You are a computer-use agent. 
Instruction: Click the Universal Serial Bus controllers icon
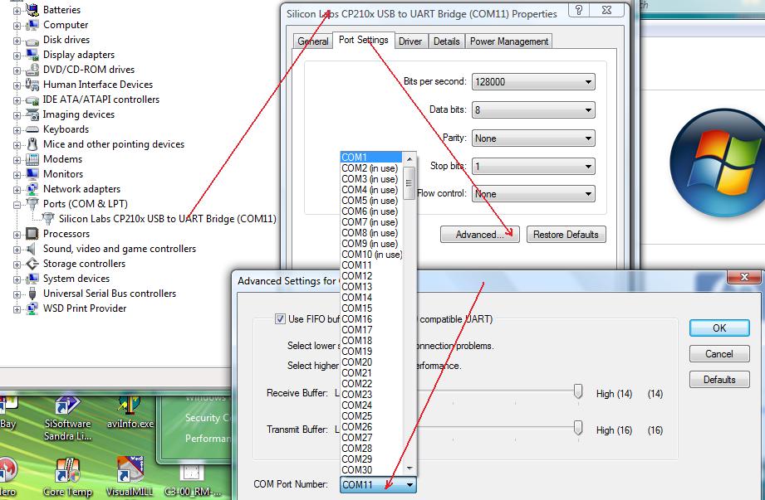click(x=32, y=294)
